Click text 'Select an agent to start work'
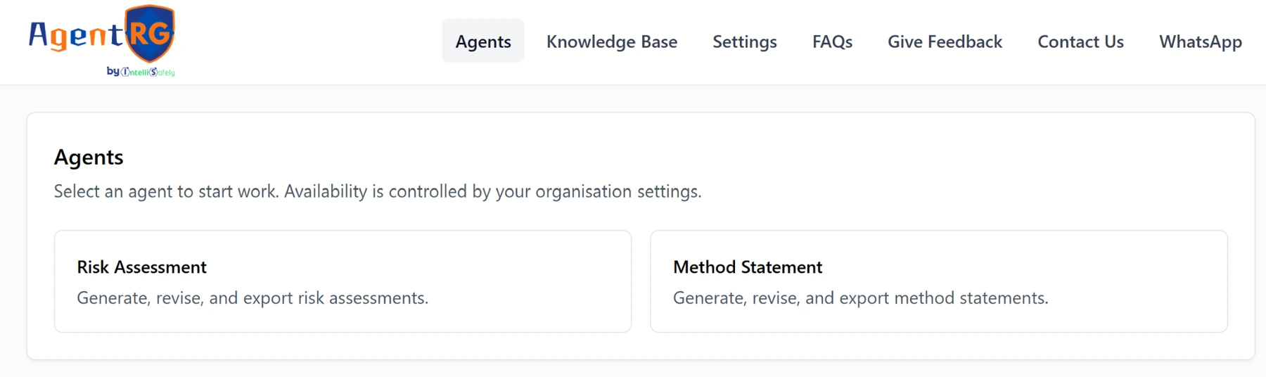Image resolution: width=1266 pixels, height=377 pixels. (166, 191)
